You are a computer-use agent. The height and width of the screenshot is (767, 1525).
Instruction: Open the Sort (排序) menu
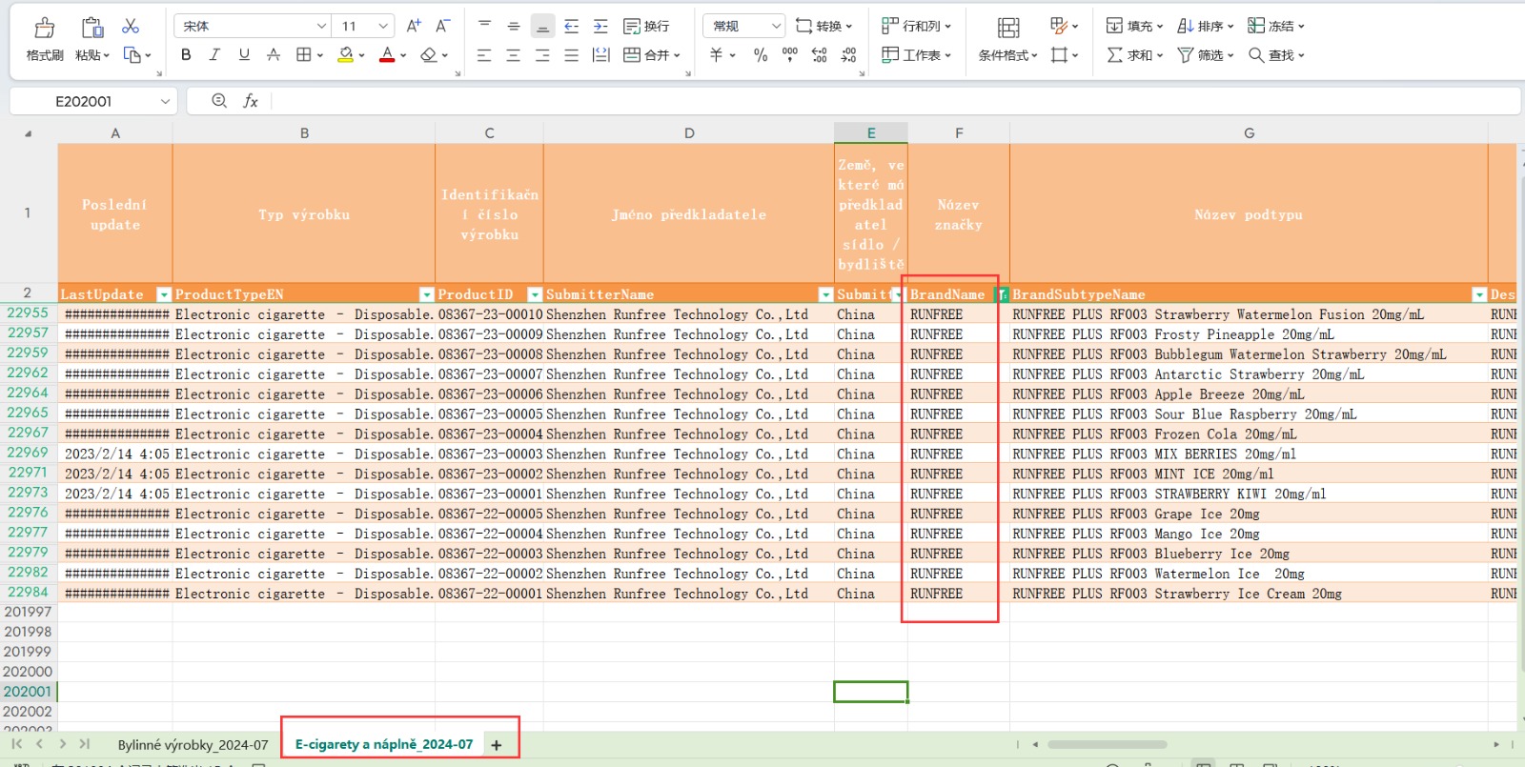pos(1206,26)
